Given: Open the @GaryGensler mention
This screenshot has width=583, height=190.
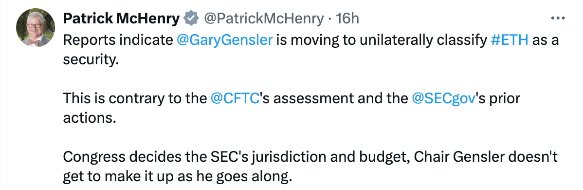Looking at the screenshot, I should 225,40.
